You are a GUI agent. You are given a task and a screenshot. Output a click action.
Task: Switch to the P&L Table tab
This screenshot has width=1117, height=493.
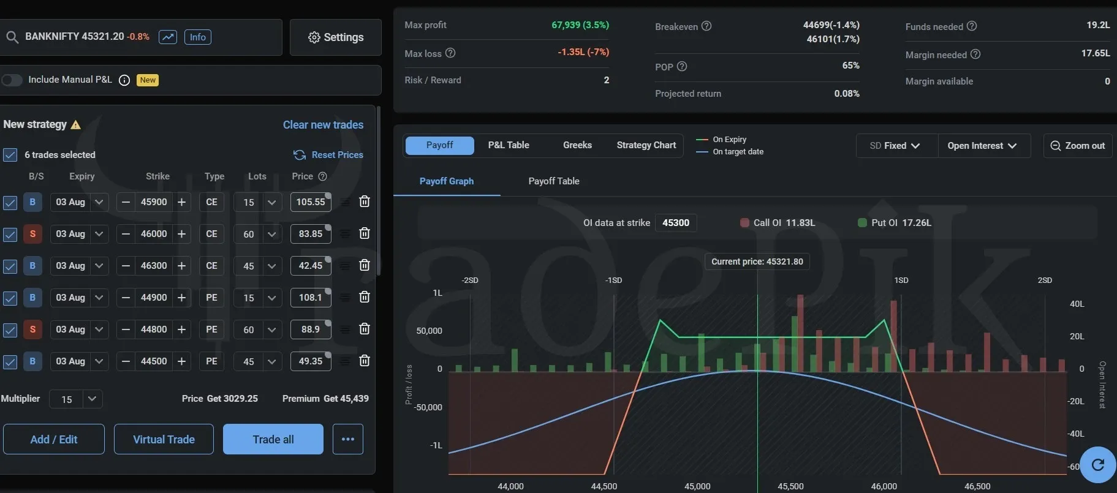click(x=509, y=145)
